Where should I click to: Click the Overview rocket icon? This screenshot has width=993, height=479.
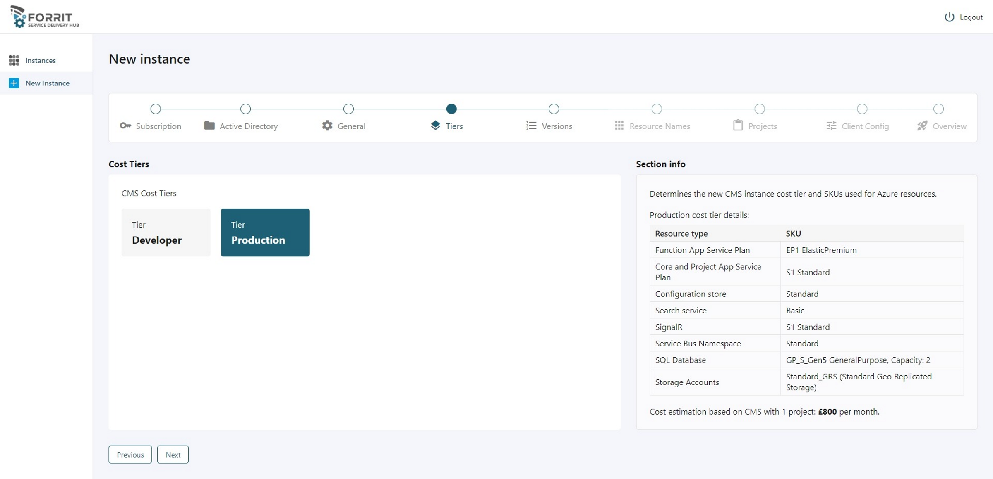click(x=922, y=126)
